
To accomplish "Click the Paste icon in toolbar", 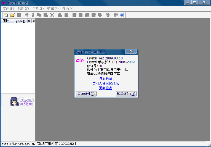I will point(46,15).
